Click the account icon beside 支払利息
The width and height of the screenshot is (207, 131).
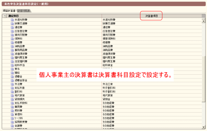pos(12,88)
